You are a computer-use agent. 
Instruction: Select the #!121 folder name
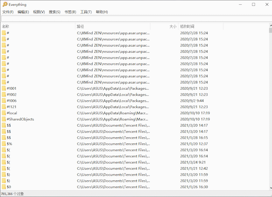[x=12, y=107]
